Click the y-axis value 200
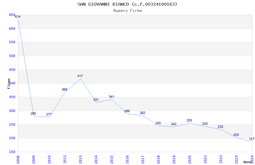 [12, 138]
